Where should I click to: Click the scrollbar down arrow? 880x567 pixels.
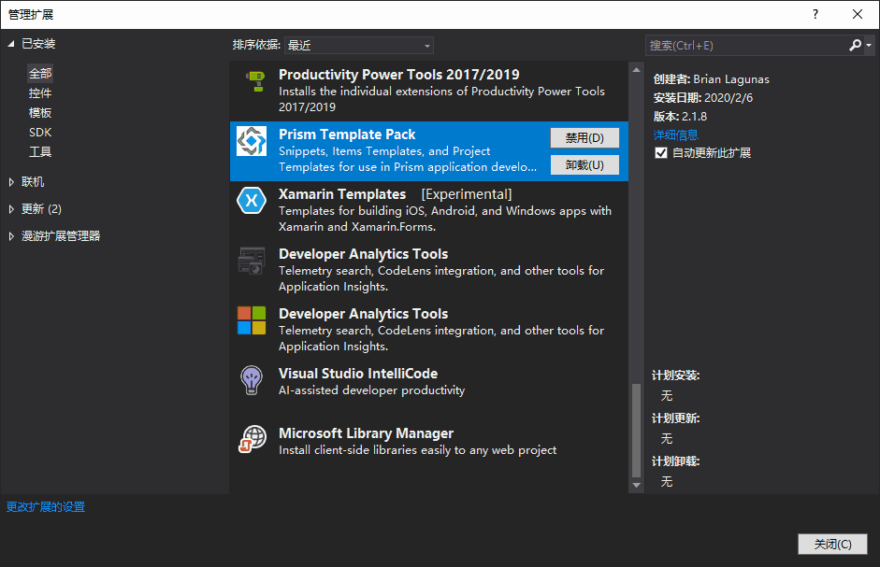(636, 485)
